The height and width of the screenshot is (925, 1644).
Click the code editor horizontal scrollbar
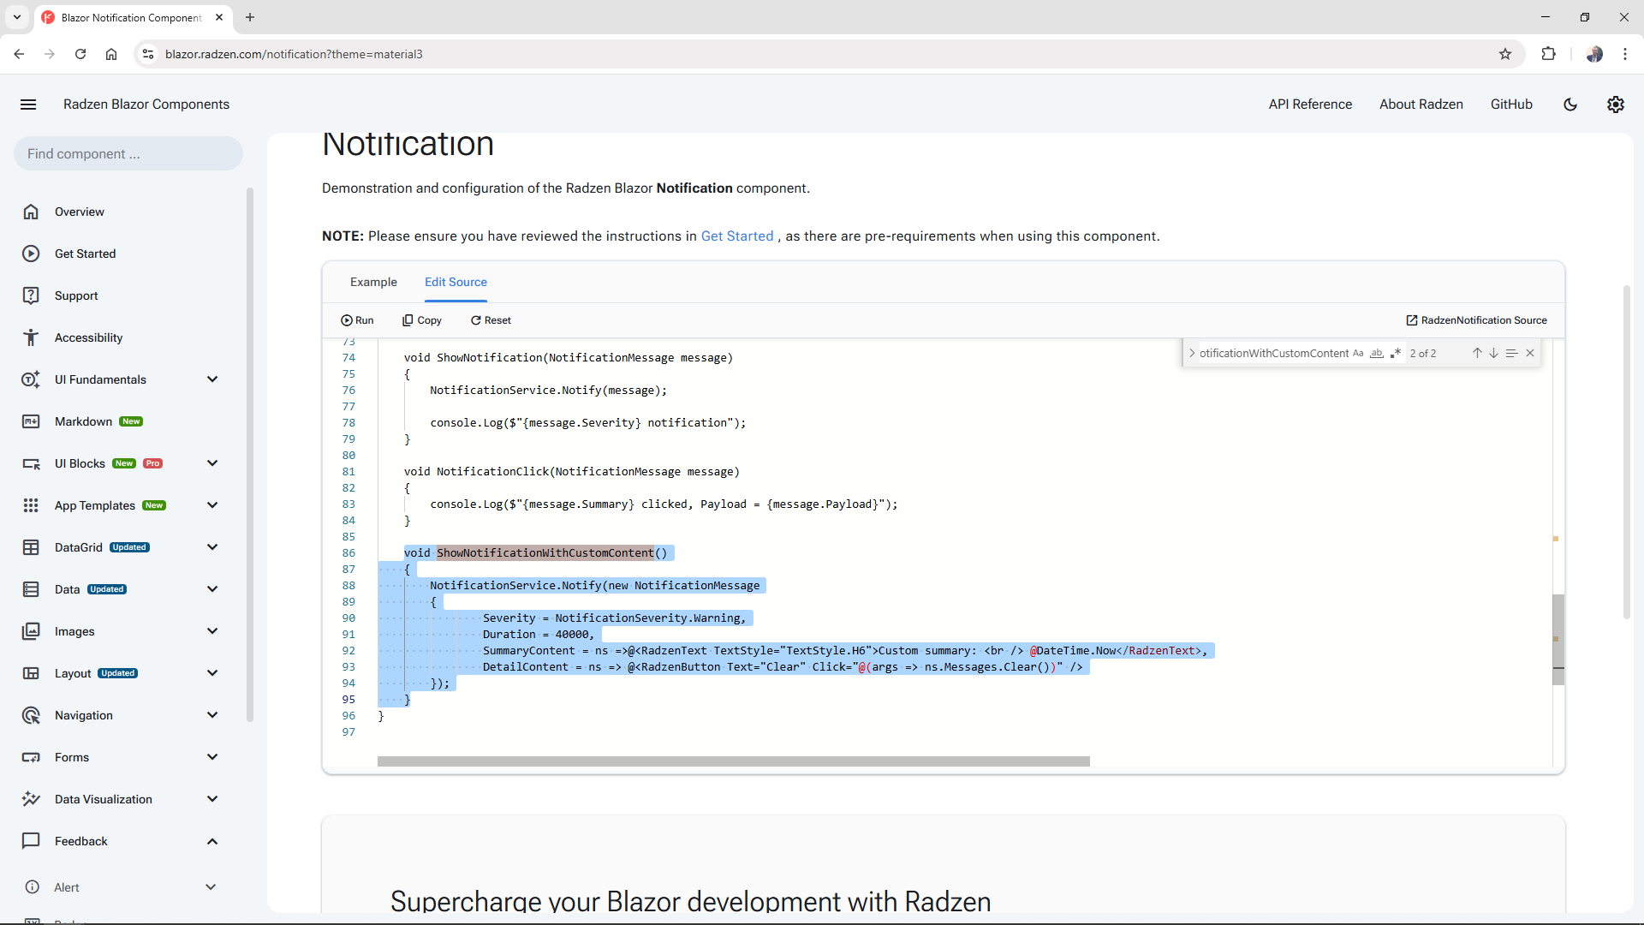point(733,761)
